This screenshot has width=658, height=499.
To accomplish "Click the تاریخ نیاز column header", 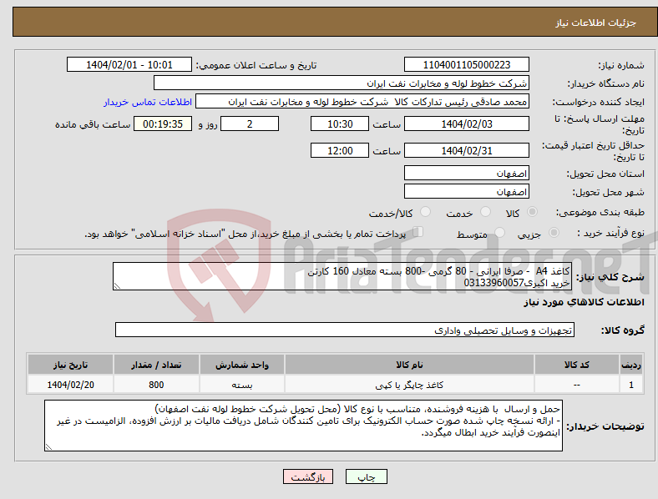I will point(70,365).
